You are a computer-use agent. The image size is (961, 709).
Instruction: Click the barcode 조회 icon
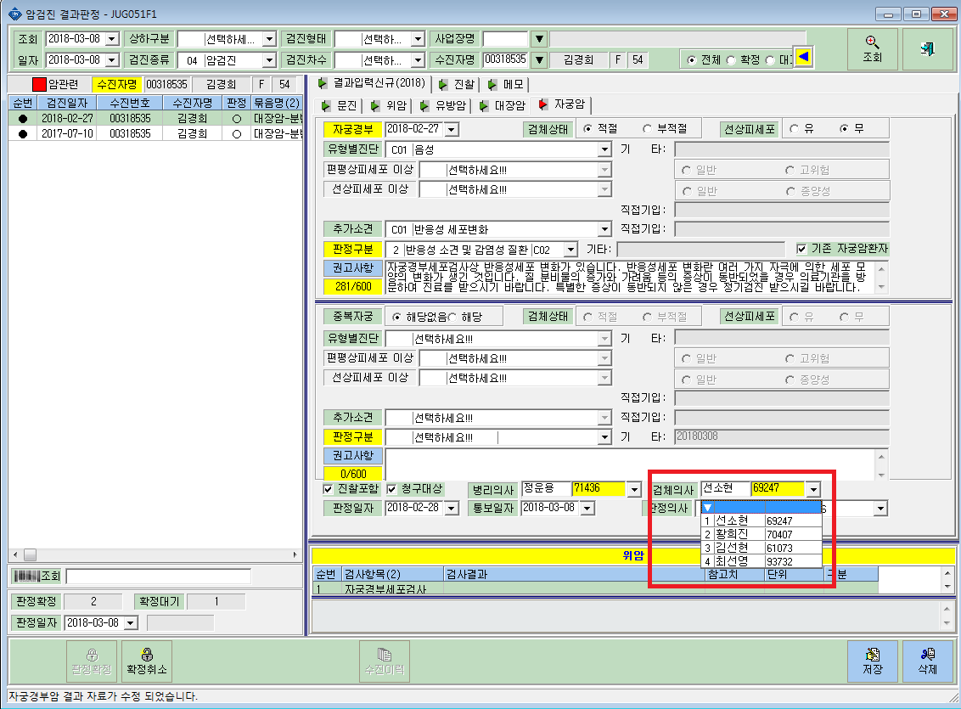click(37, 576)
